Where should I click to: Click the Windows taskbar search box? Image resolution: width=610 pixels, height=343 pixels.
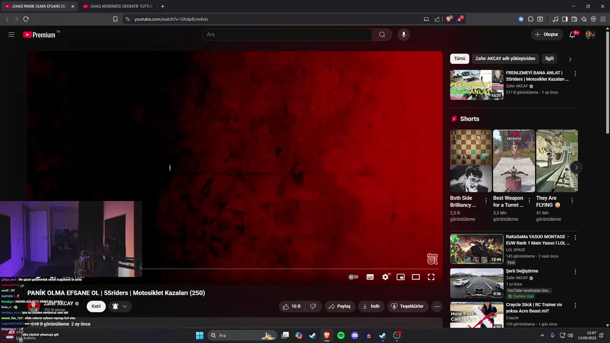point(243,335)
